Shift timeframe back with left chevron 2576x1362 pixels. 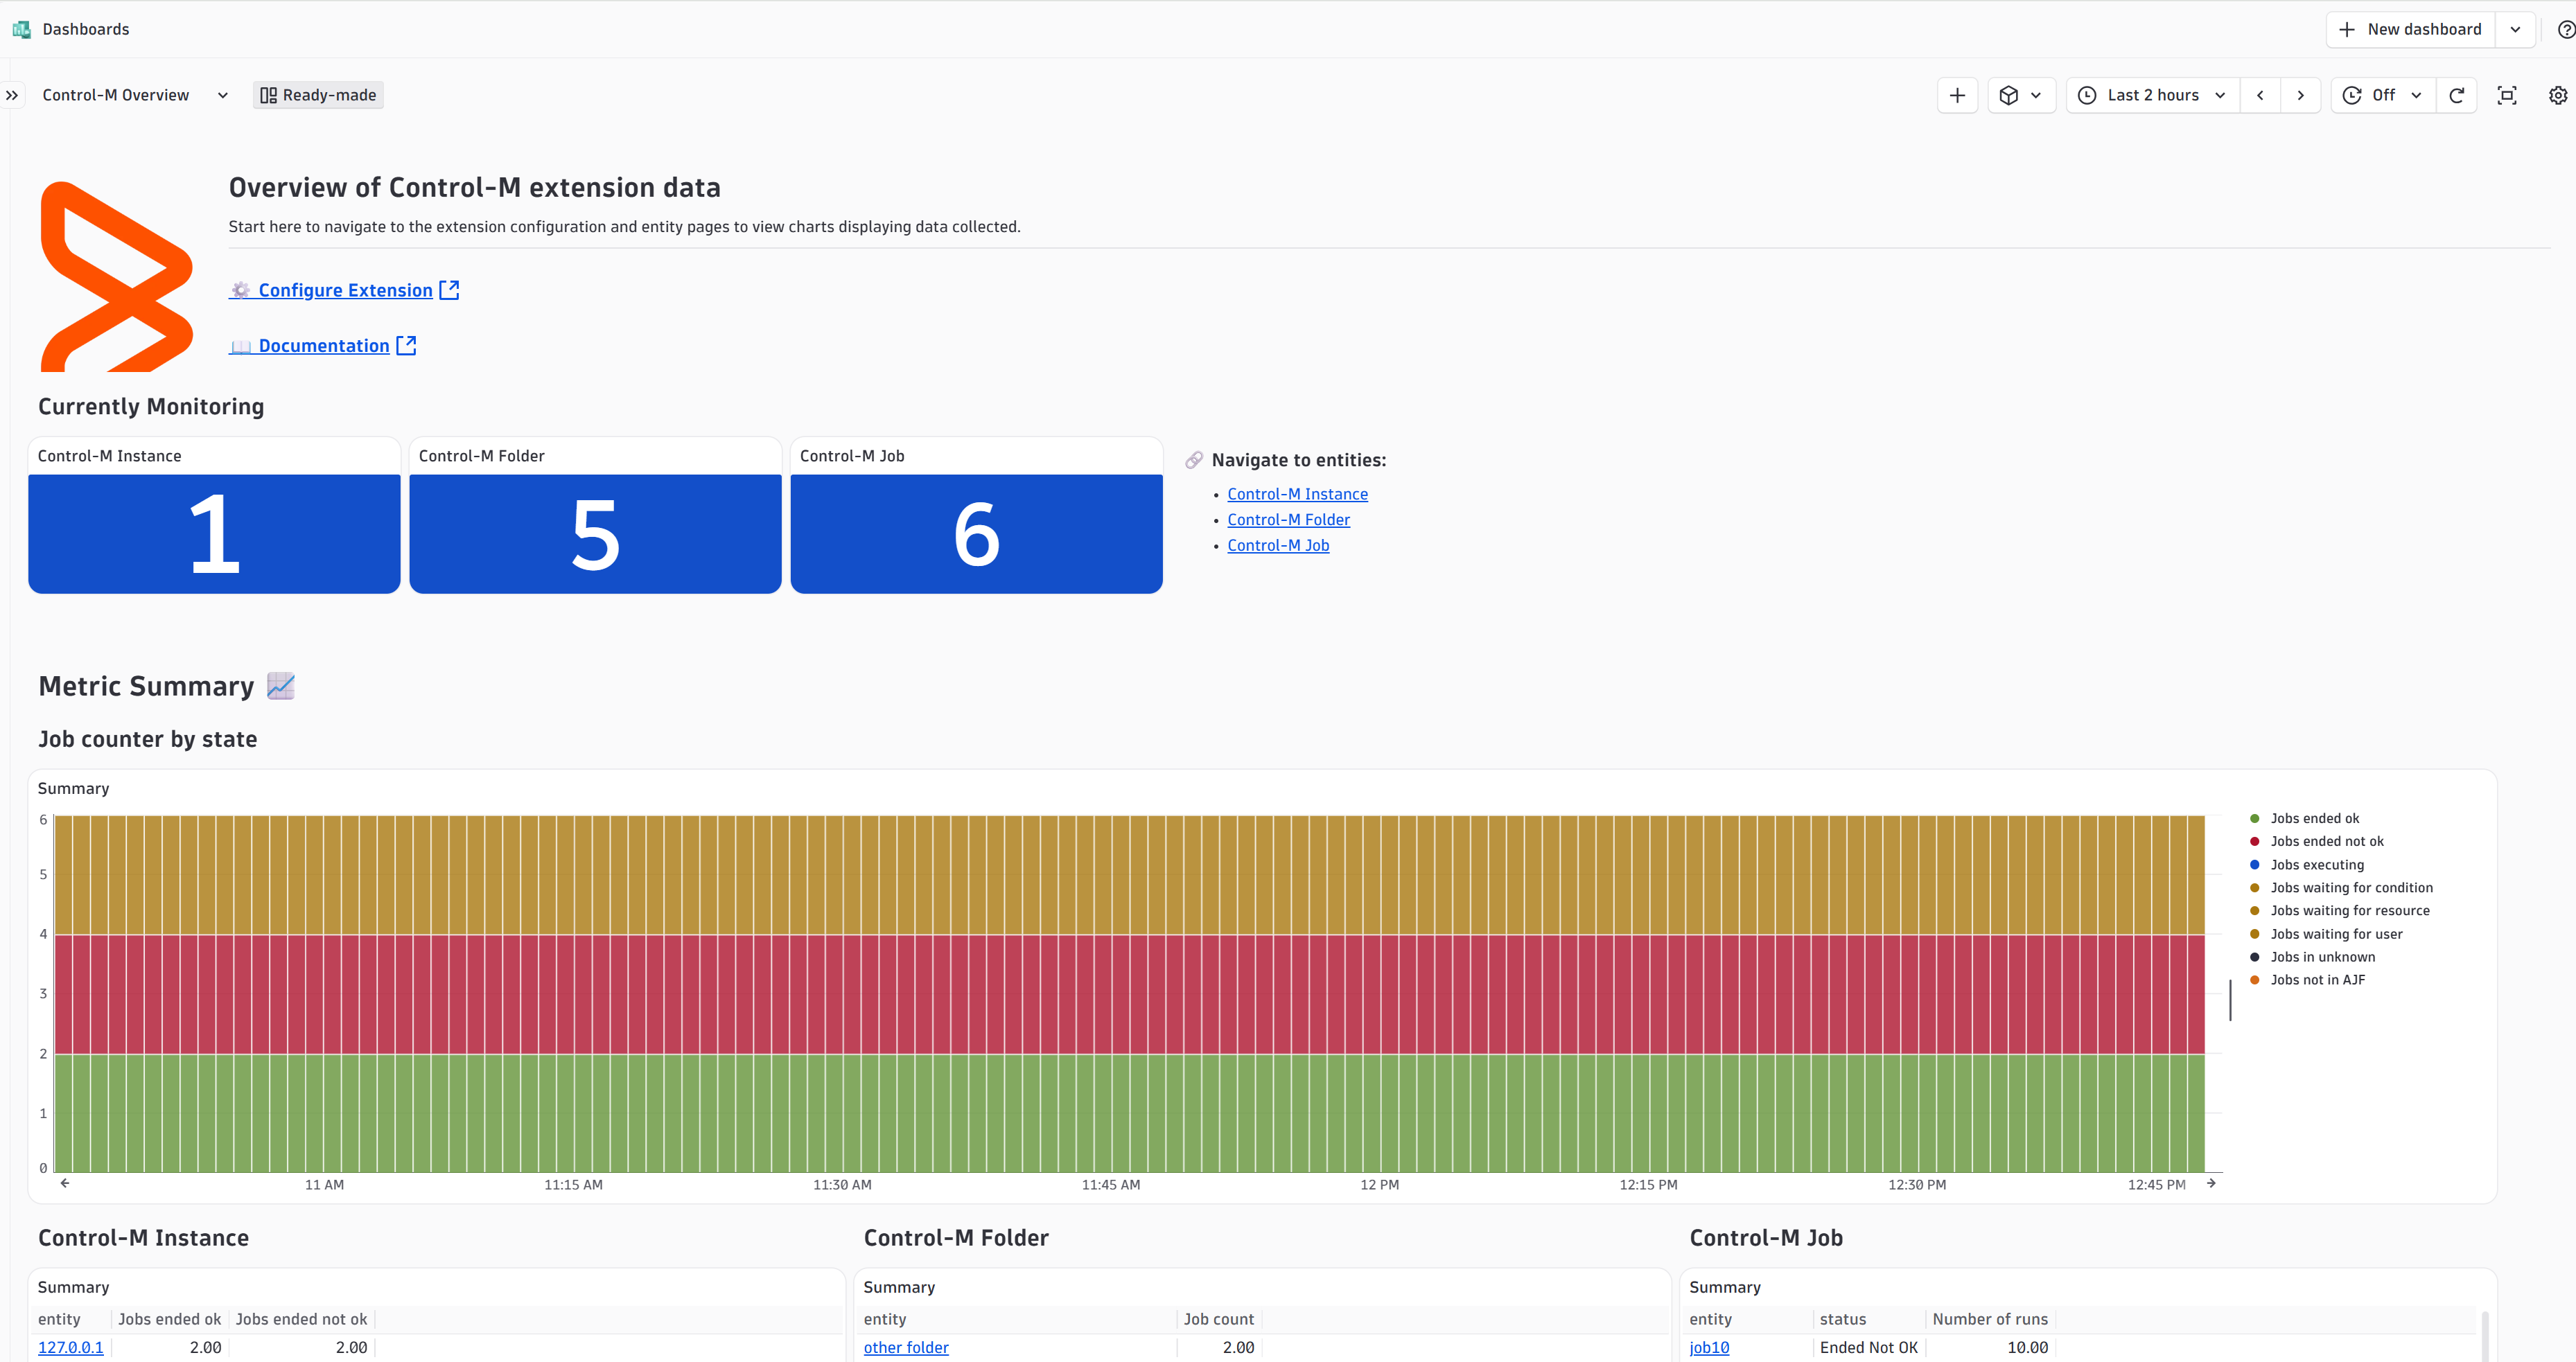pos(2260,95)
